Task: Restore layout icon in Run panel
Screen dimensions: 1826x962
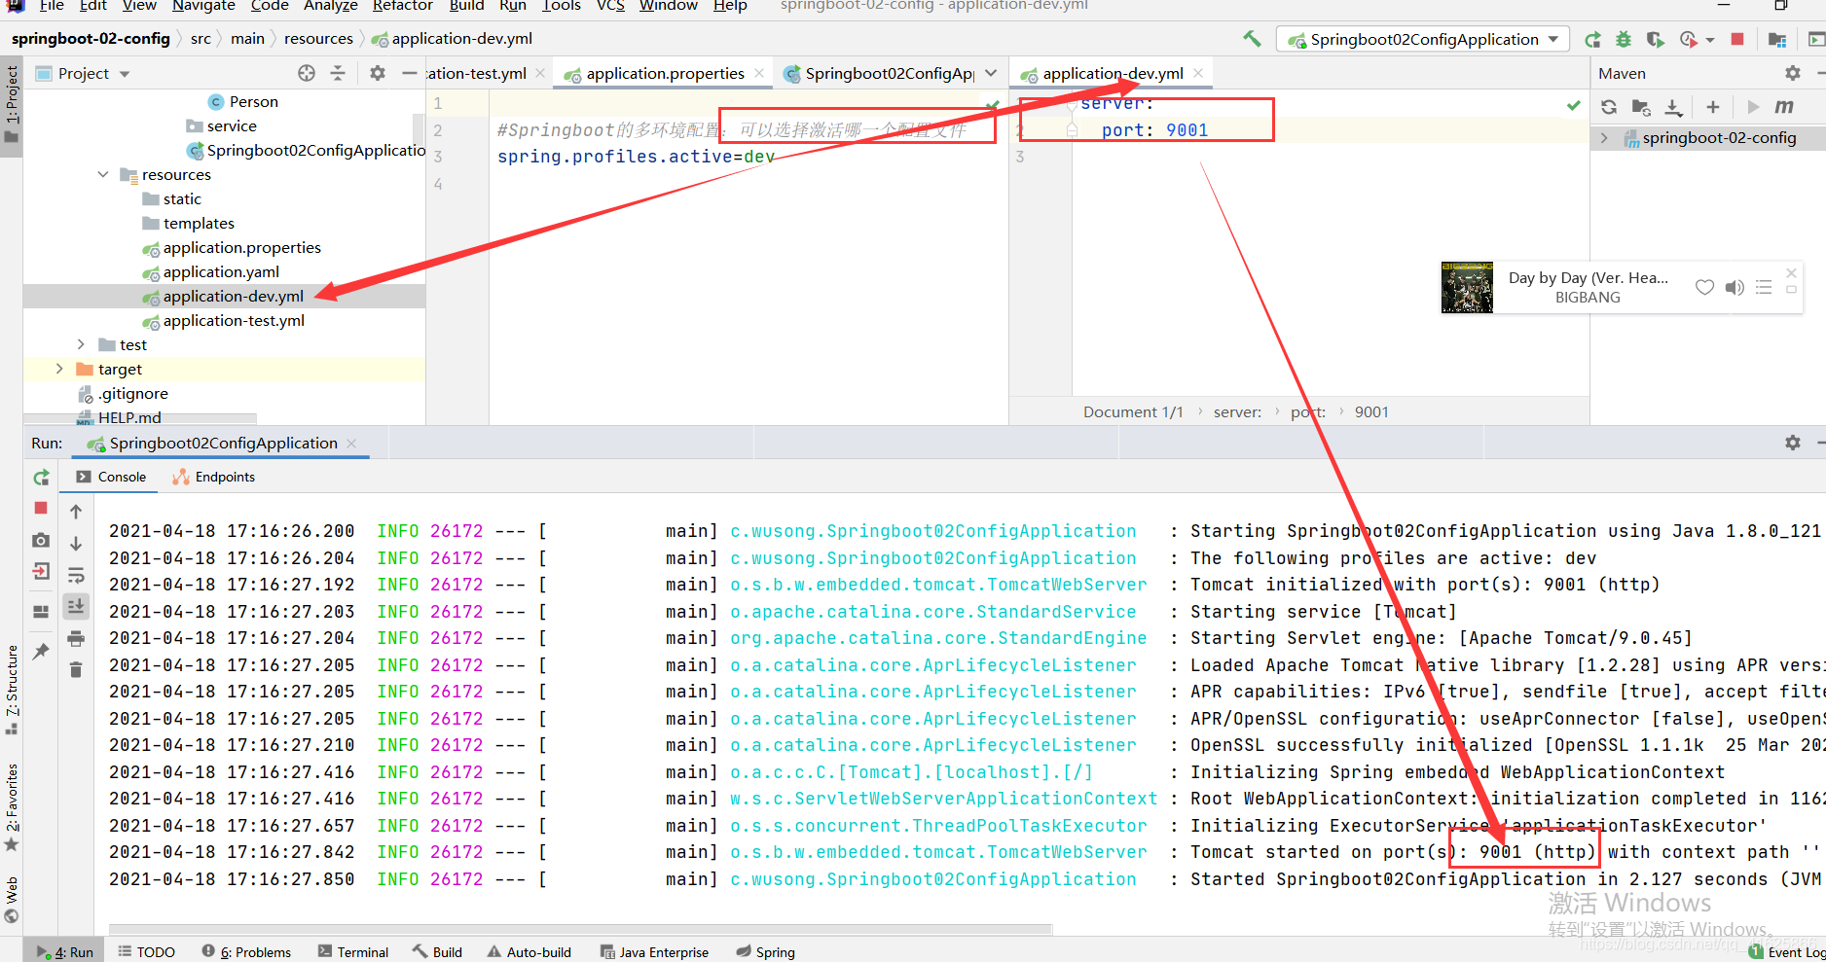Action: tap(41, 612)
